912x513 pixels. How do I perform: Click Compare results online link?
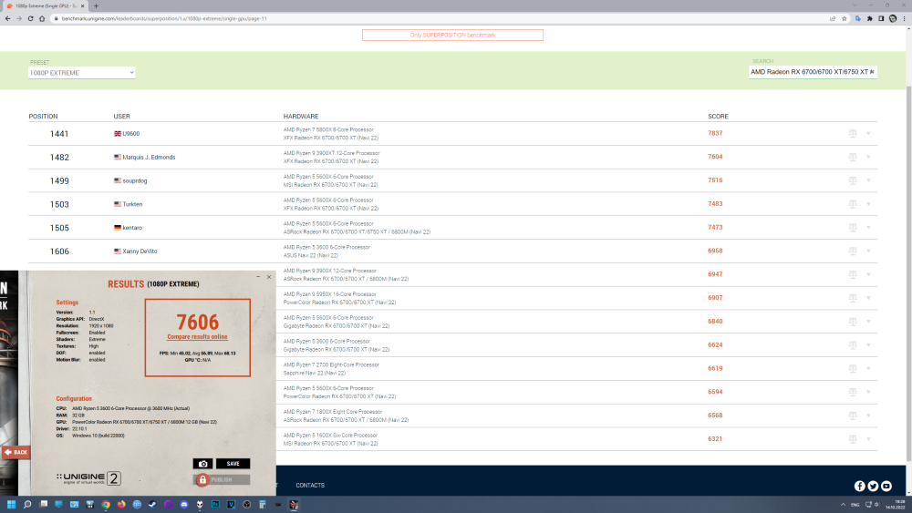pyautogui.click(x=197, y=336)
